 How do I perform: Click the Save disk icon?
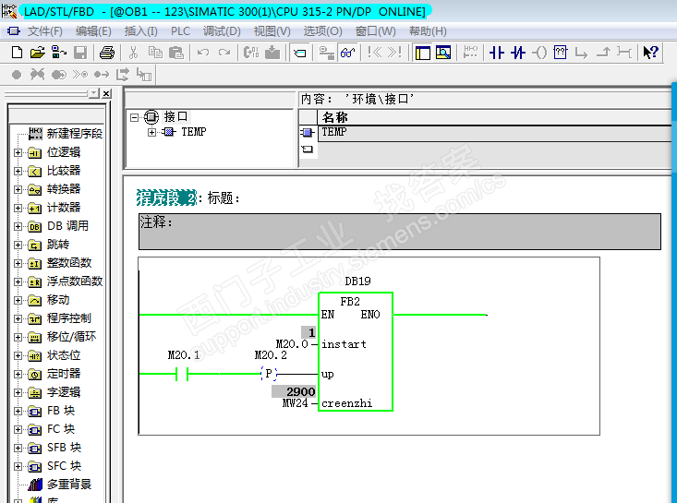[80, 53]
